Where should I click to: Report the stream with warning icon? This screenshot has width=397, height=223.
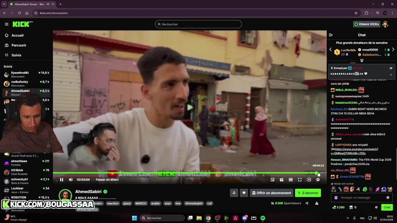[317, 203]
